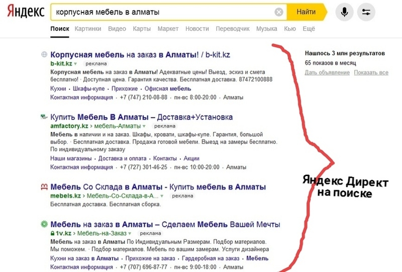Open the Картинки tab

88,29
